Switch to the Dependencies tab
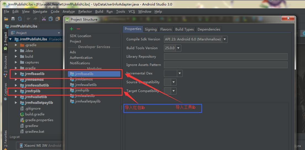The width and height of the screenshot is (305, 150). [x=209, y=29]
